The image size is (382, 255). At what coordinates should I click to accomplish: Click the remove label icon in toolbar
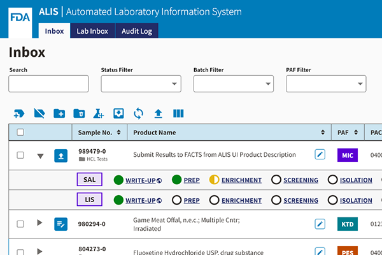pyautogui.click(x=39, y=113)
